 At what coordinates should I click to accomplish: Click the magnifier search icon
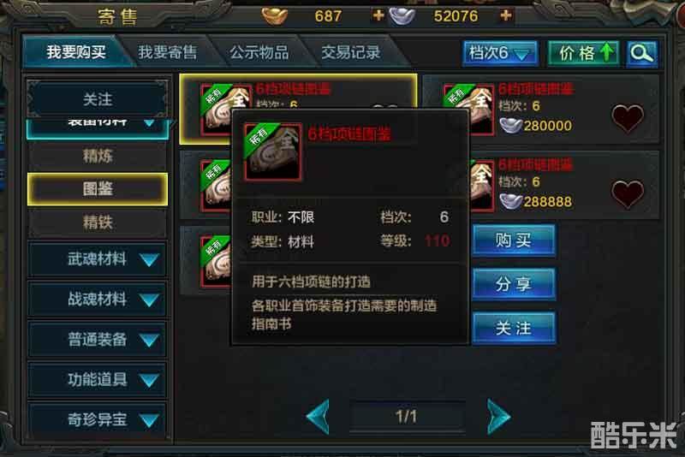(x=641, y=54)
